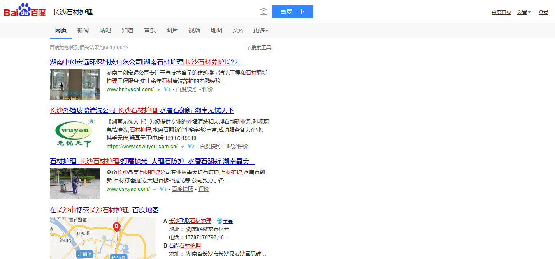Click the V1 badge beside www.csxysc.com
555x259 pixels.
(163, 189)
